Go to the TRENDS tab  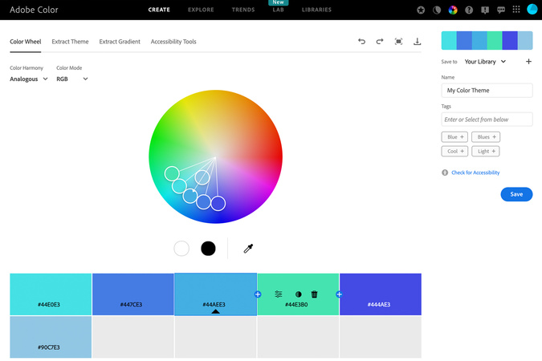tap(243, 10)
